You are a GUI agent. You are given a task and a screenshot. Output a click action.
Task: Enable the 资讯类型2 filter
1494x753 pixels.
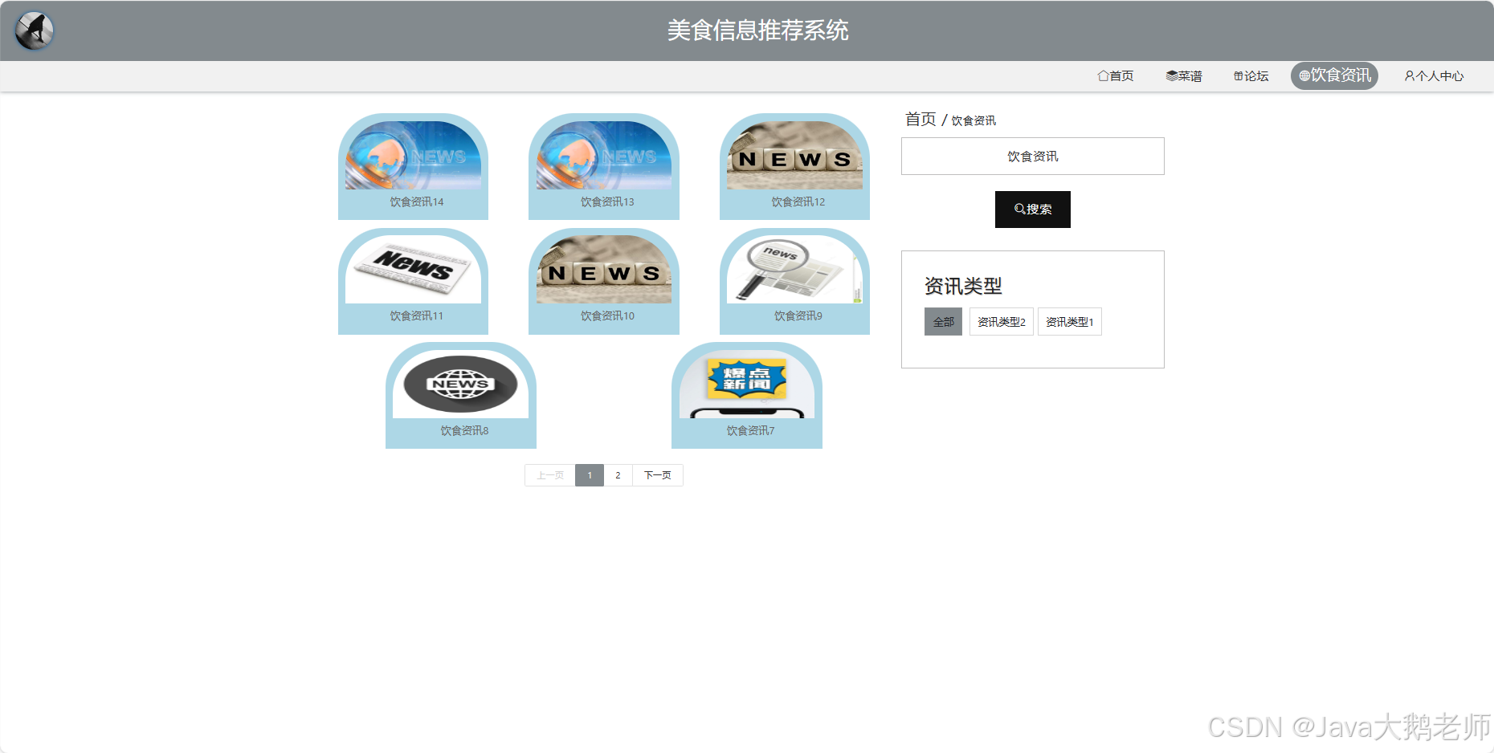click(x=1001, y=321)
